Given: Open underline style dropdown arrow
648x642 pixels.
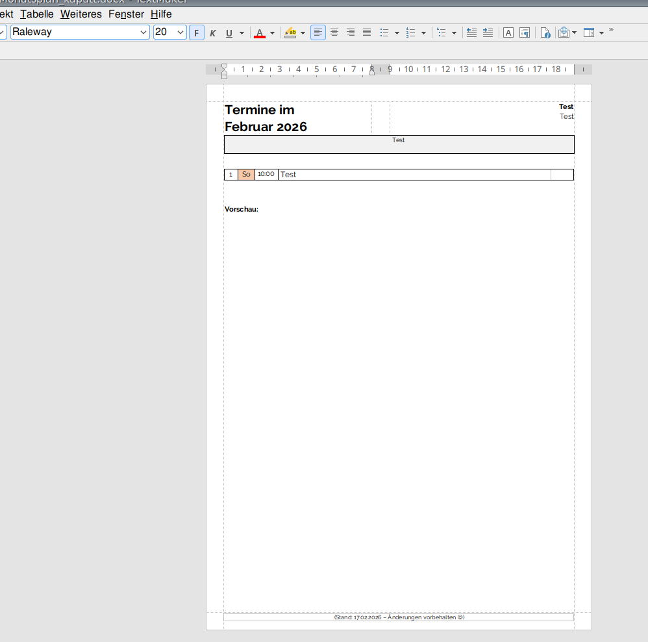Looking at the screenshot, I should pyautogui.click(x=242, y=33).
